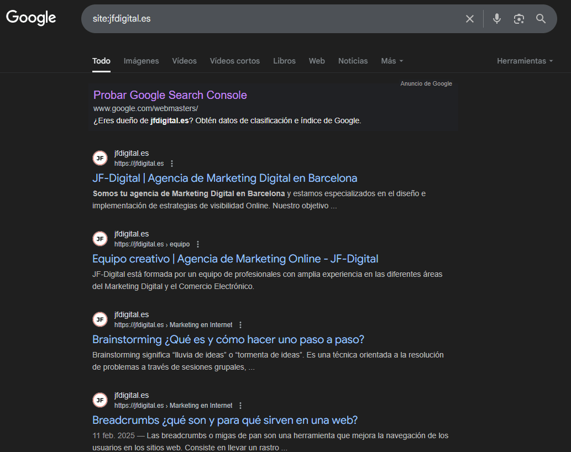Switch to the Imágenes tab
Viewport: 571px width, 452px height.
[142, 61]
